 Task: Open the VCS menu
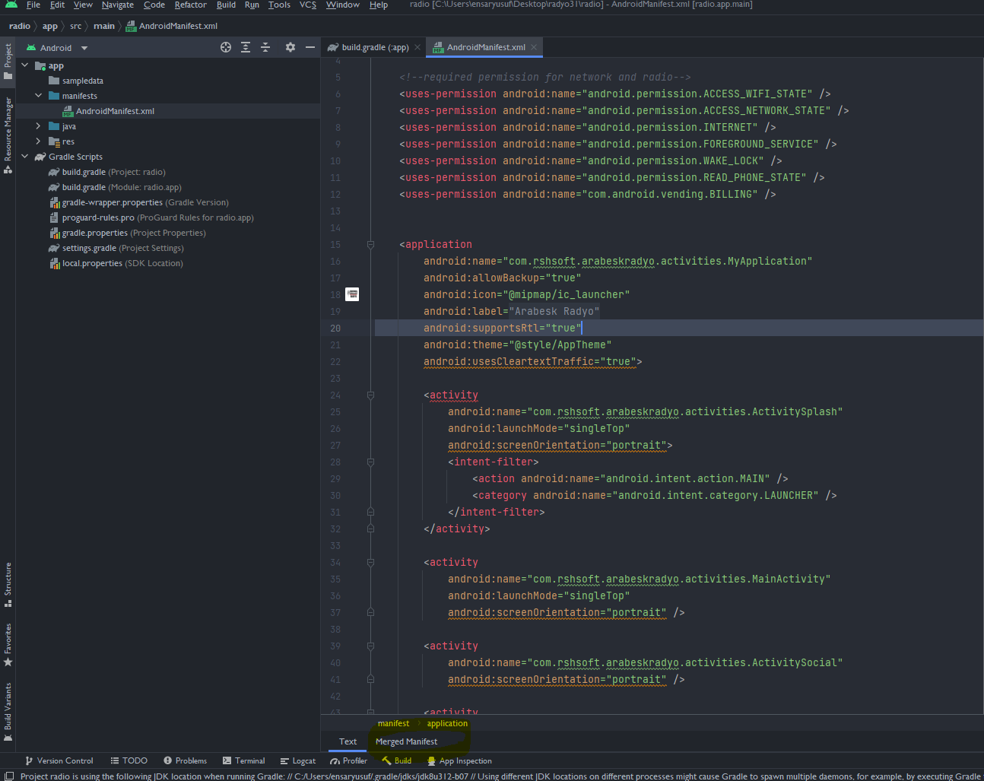click(x=308, y=5)
